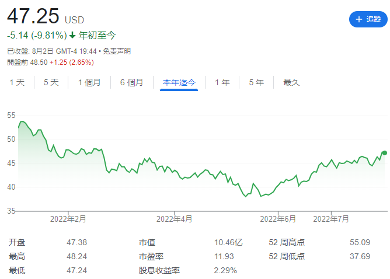Open the 免责声明 disclaimer link
The image size is (390, 279).
click(117, 51)
